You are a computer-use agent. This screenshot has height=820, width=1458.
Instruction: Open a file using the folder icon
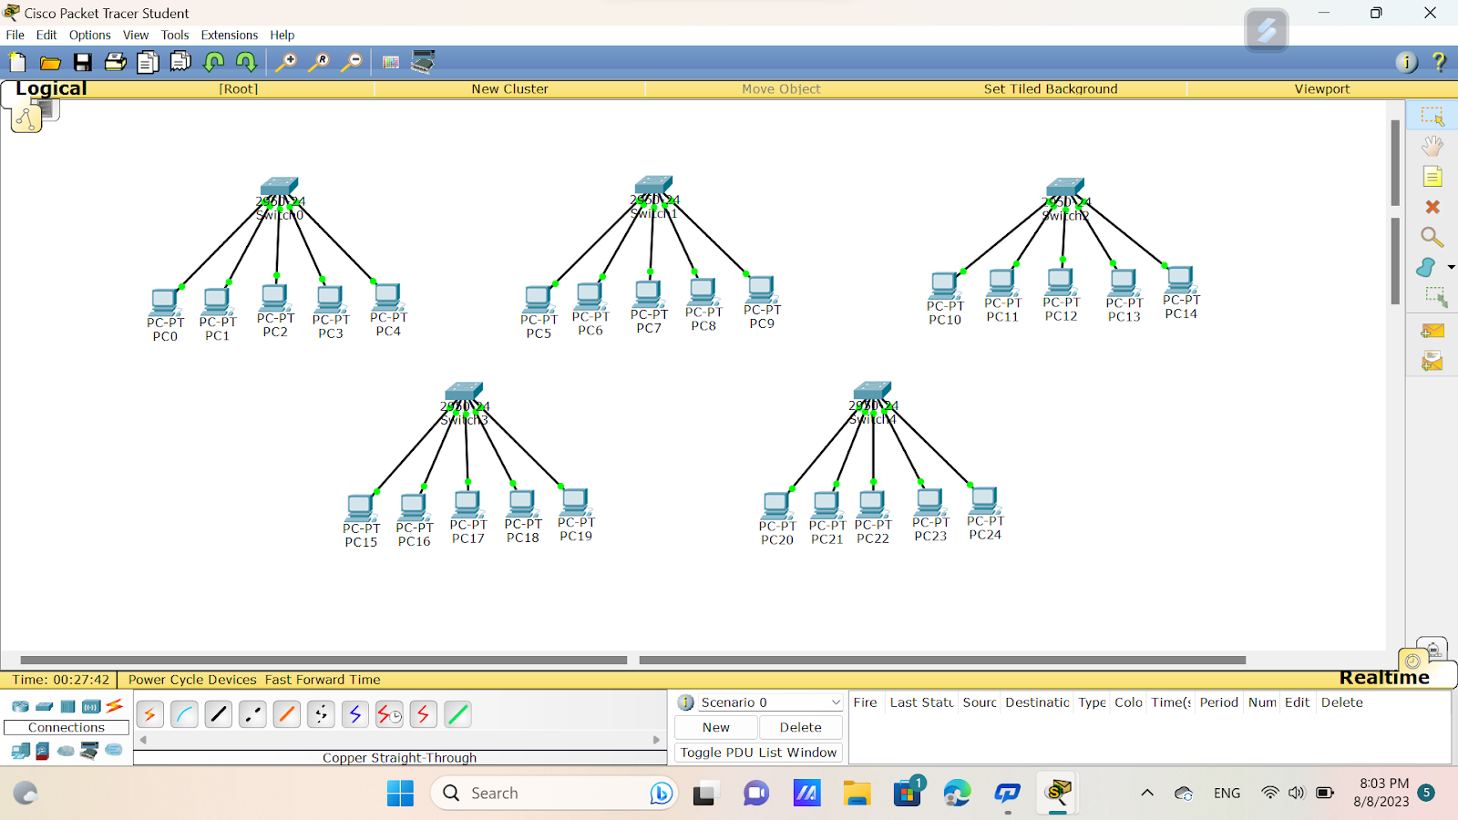click(50, 62)
